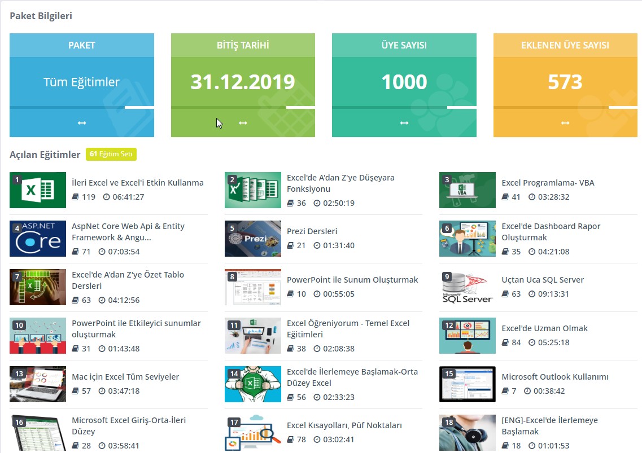Click Mac için Excel Tüm Seviyeler
642x453 pixels.
[x=125, y=377]
